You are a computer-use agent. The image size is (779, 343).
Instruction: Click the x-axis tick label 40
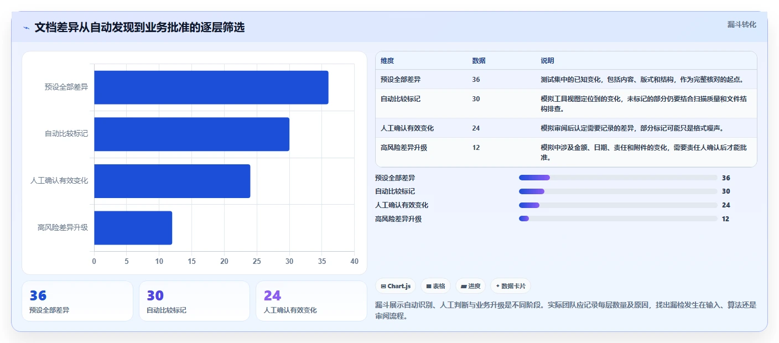(355, 261)
